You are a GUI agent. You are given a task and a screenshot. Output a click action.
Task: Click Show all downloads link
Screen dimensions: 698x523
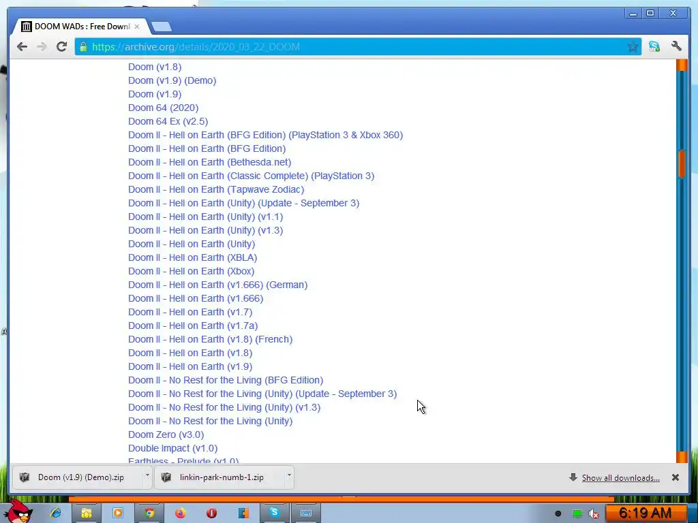pos(620,477)
